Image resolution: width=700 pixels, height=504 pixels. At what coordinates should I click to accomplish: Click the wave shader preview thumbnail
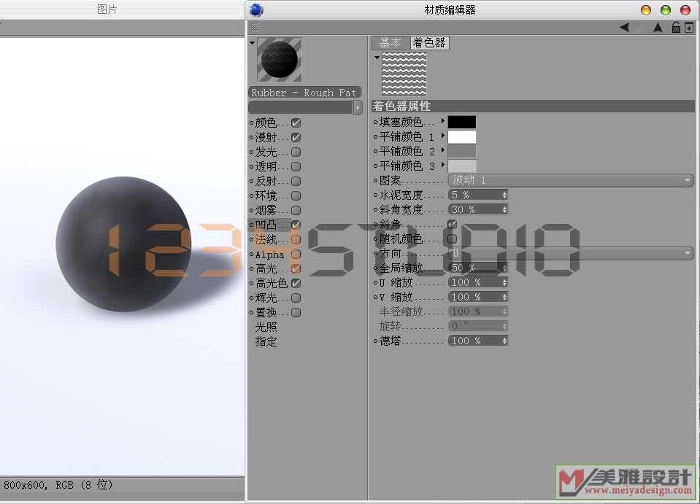404,73
